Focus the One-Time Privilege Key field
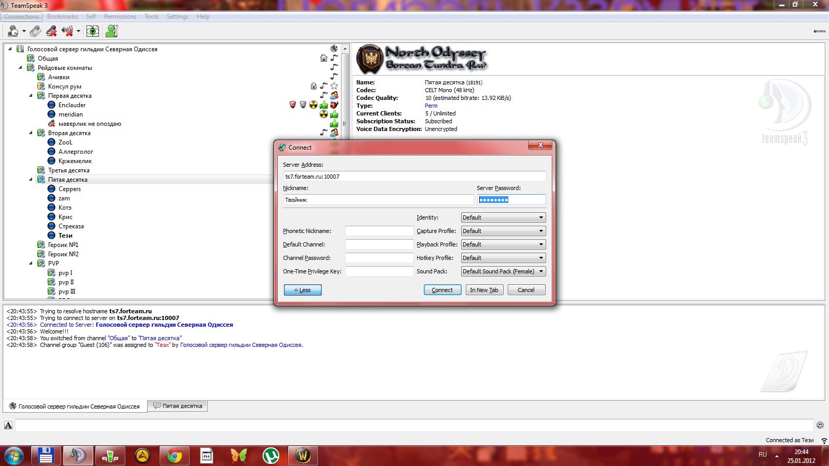 [x=379, y=271]
